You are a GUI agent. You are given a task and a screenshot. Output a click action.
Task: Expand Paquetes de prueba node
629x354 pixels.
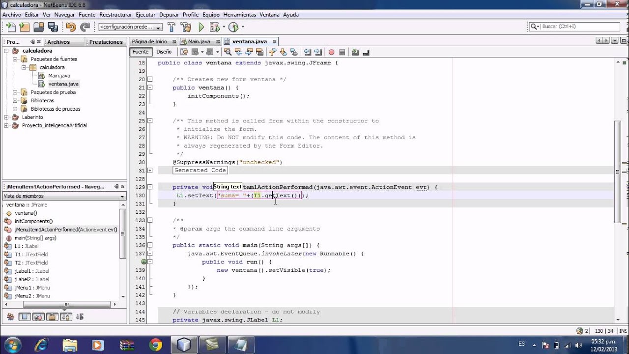(x=15, y=92)
